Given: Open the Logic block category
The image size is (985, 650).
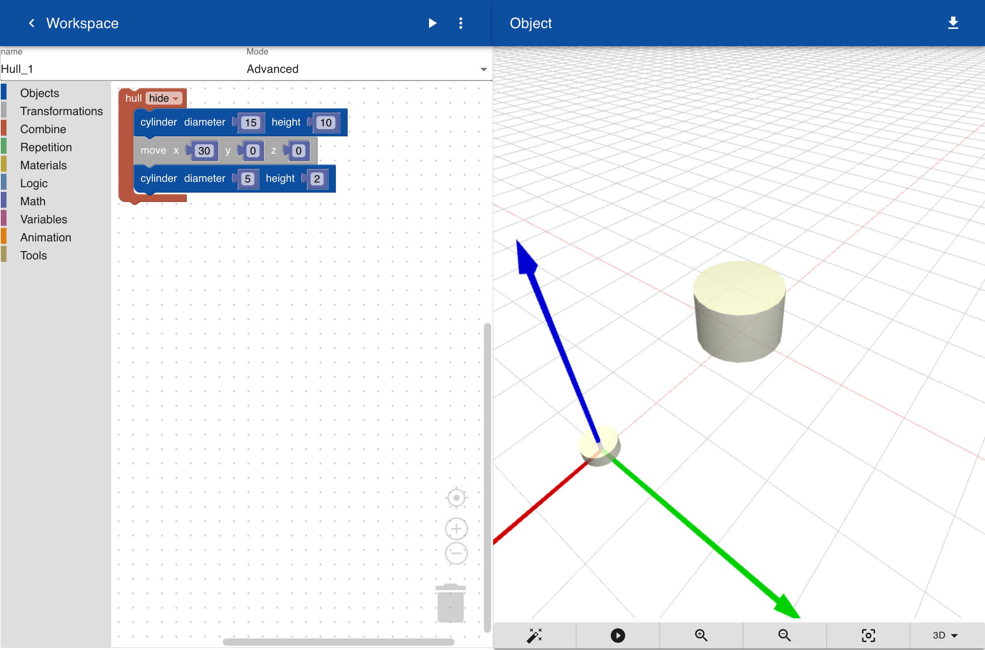Looking at the screenshot, I should 34,183.
